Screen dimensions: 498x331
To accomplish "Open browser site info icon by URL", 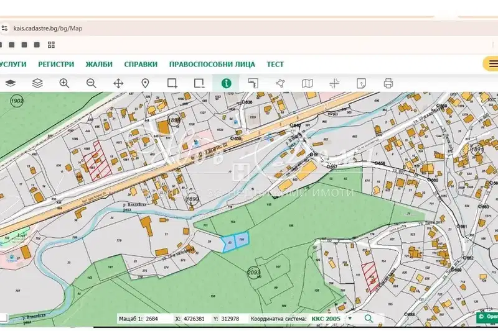I will (4, 28).
